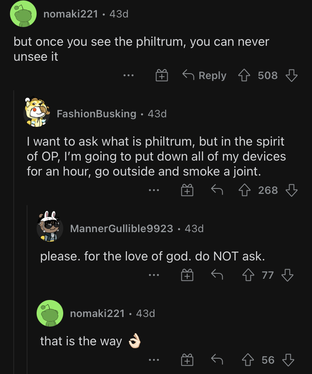
Task: Give an award to 'that is the way' comment
Action: [x=187, y=360]
